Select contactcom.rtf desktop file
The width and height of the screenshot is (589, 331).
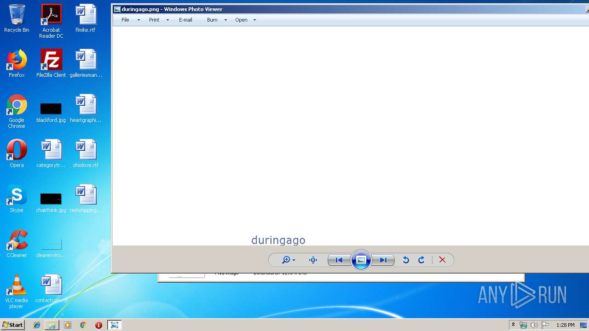coord(51,289)
